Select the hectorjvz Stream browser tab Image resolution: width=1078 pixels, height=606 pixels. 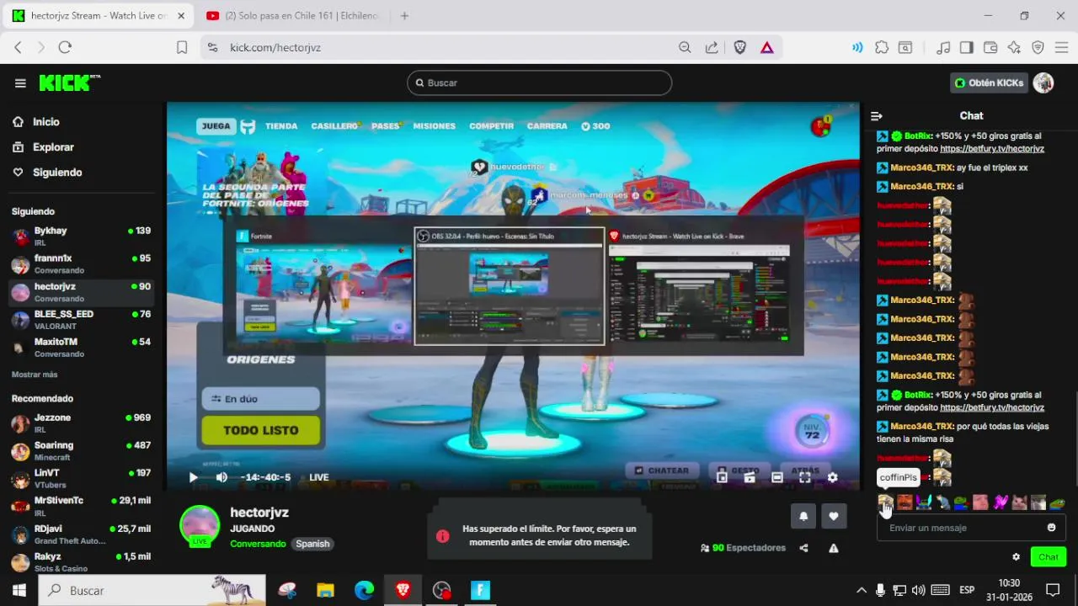99,16
